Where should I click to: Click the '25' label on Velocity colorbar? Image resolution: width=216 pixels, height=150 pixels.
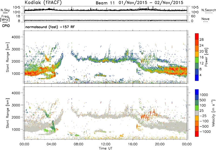202,111
